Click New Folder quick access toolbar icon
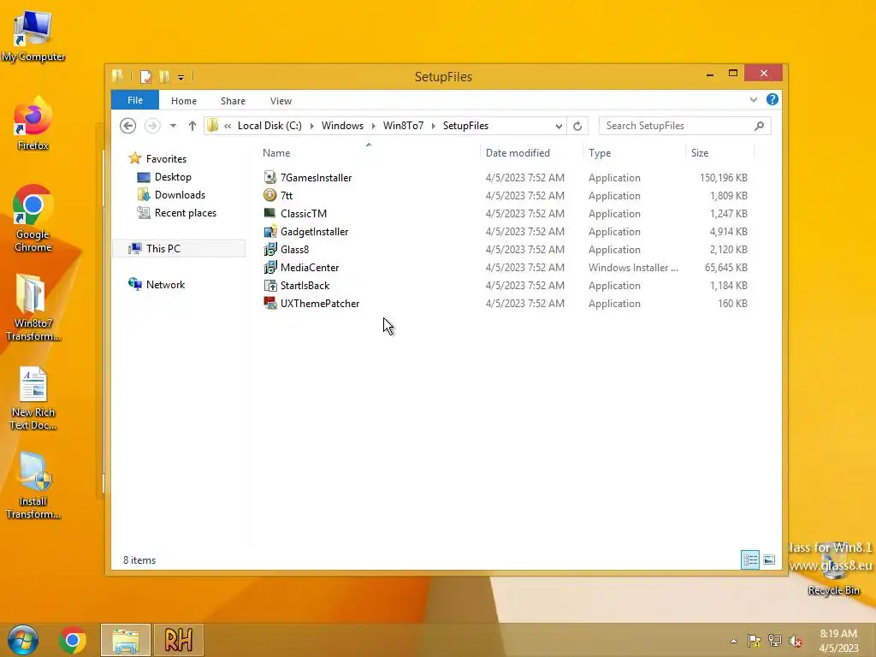Viewport: 876px width, 657px height. [x=164, y=76]
